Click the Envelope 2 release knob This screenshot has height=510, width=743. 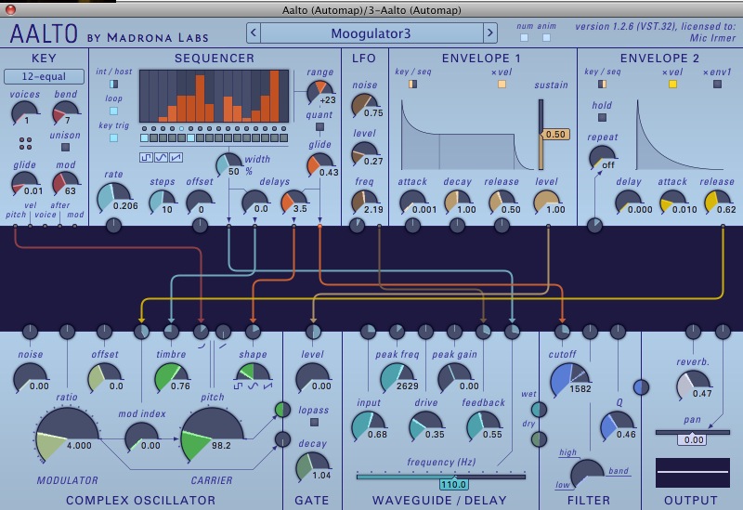click(x=717, y=203)
